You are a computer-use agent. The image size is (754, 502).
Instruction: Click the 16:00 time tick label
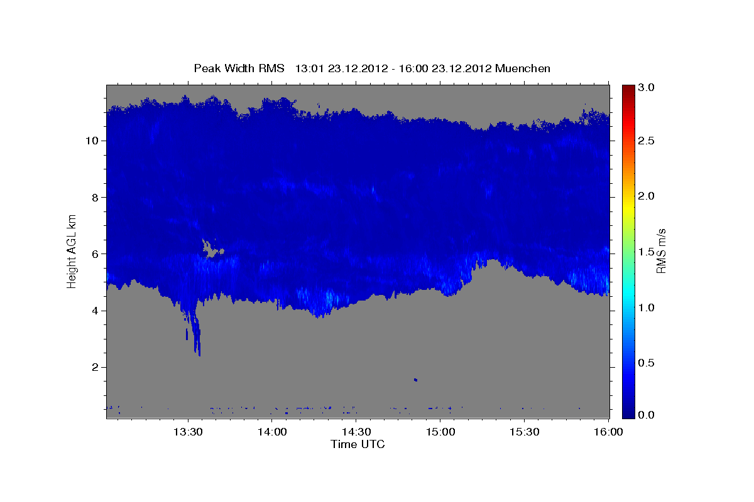[x=608, y=432]
